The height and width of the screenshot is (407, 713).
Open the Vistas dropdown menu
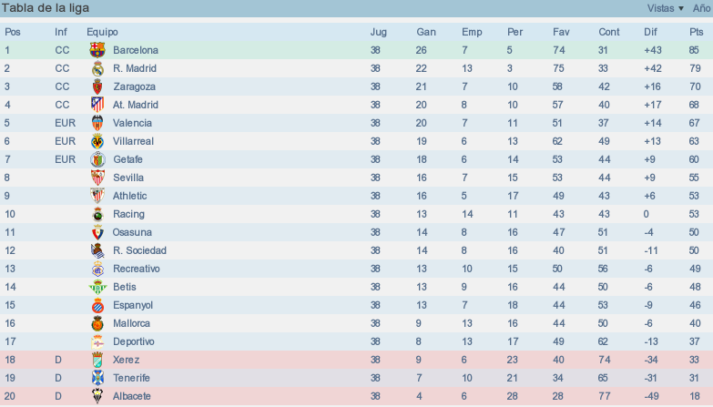click(666, 8)
